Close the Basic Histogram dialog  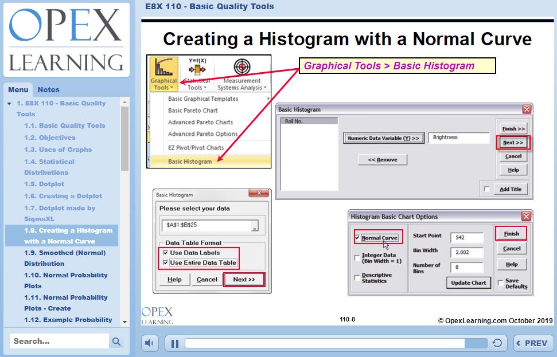click(x=526, y=109)
